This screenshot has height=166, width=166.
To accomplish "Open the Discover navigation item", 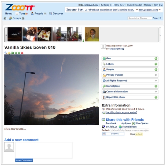I will [58, 14].
